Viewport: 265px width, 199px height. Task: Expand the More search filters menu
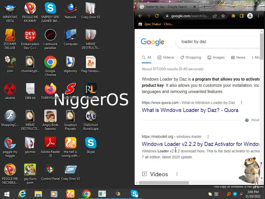pos(255,57)
